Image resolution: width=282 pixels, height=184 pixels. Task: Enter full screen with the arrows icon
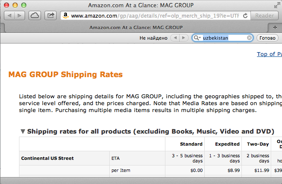point(277,5)
